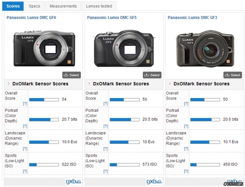Open the Lenses tested tab
The image size is (245, 187).
(x=99, y=6)
